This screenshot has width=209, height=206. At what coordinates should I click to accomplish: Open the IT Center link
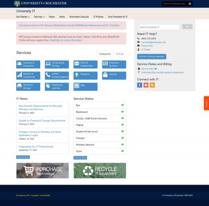pyautogui.click(x=146, y=50)
